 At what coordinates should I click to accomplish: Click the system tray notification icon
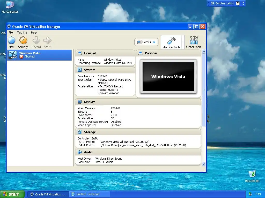(250, 194)
